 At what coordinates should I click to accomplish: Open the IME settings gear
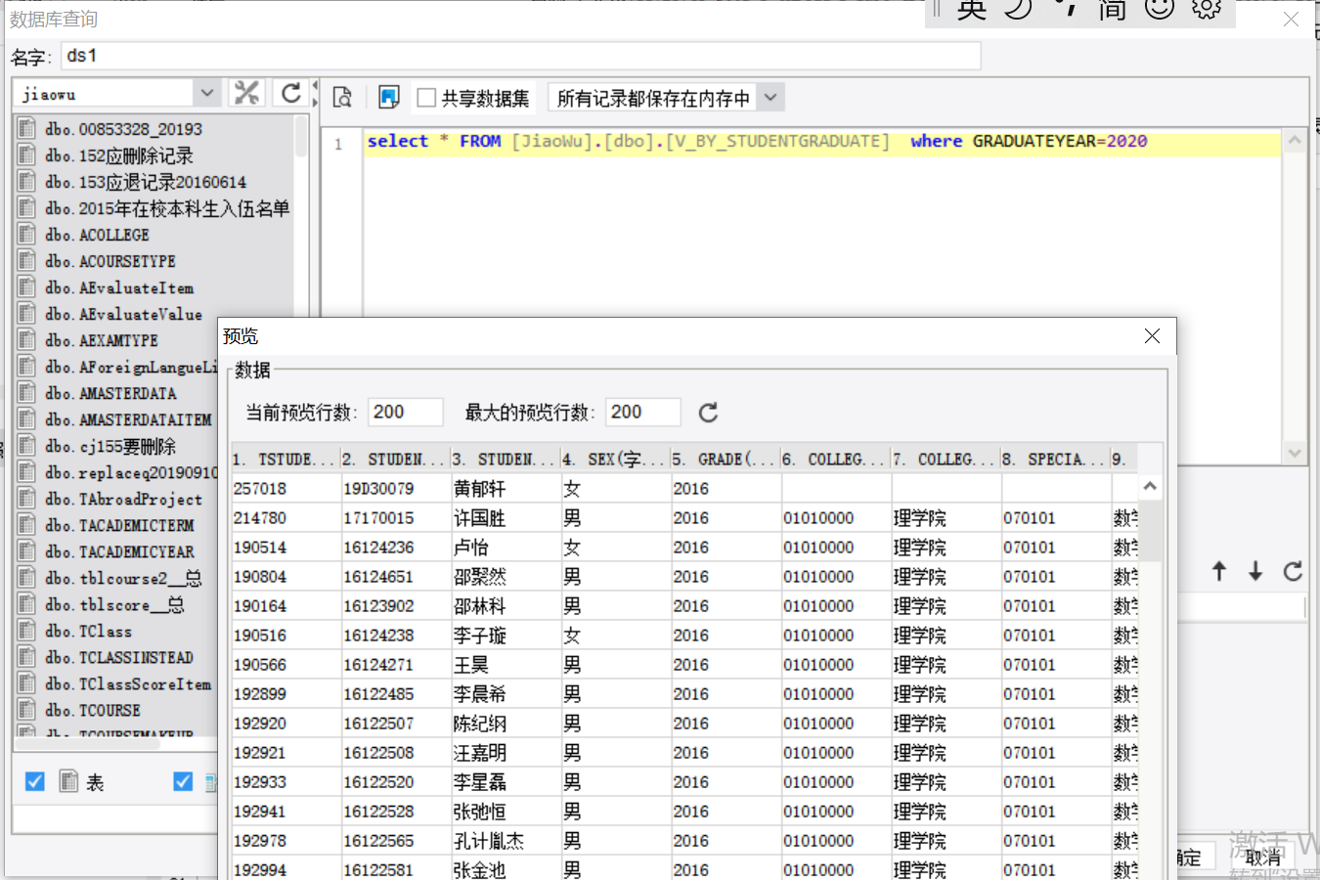coord(1207,9)
